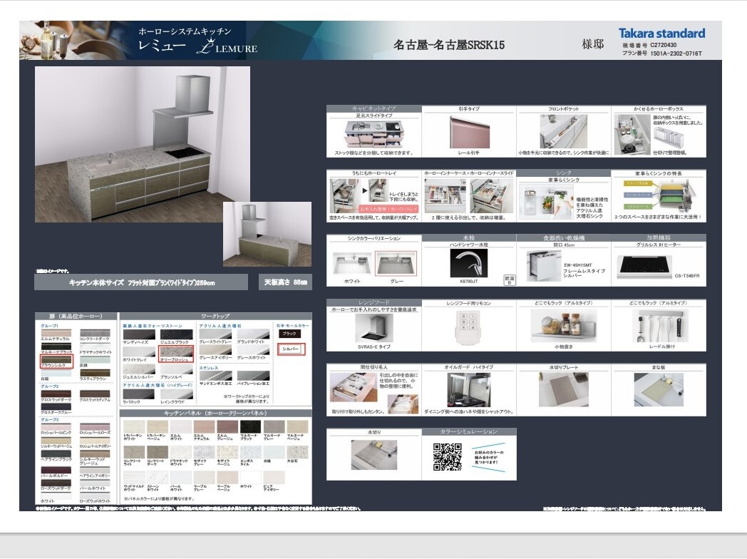Select the オリーブロッシュ worktop swatch
The height and width of the screenshot is (559, 747).
[177, 352]
